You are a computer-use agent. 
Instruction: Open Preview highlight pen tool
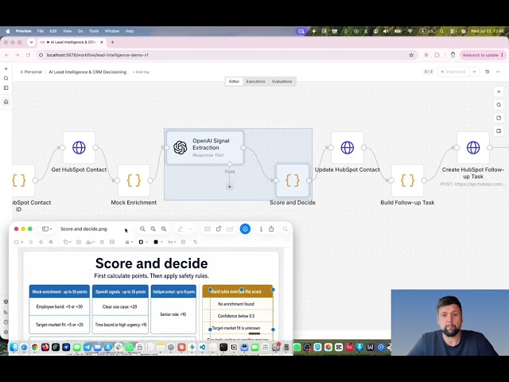click(x=181, y=229)
